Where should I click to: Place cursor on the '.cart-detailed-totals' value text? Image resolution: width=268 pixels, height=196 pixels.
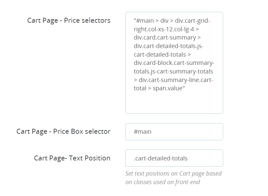click(161, 158)
